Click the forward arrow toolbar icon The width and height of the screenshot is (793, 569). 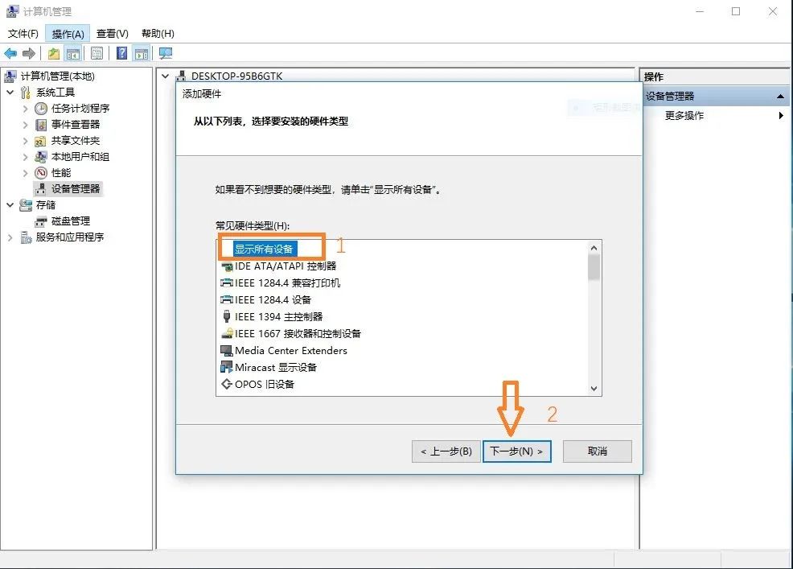pyautogui.click(x=29, y=53)
